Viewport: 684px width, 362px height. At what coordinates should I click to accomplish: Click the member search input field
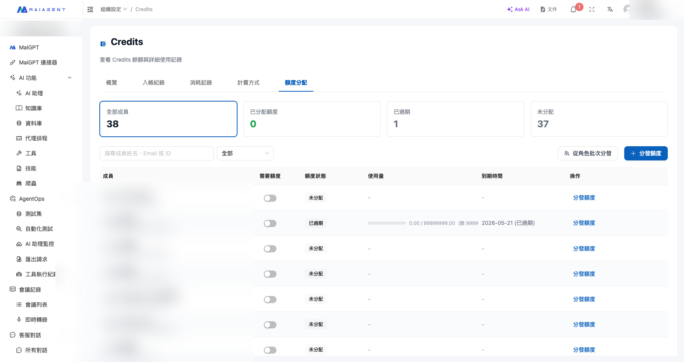pyautogui.click(x=157, y=153)
